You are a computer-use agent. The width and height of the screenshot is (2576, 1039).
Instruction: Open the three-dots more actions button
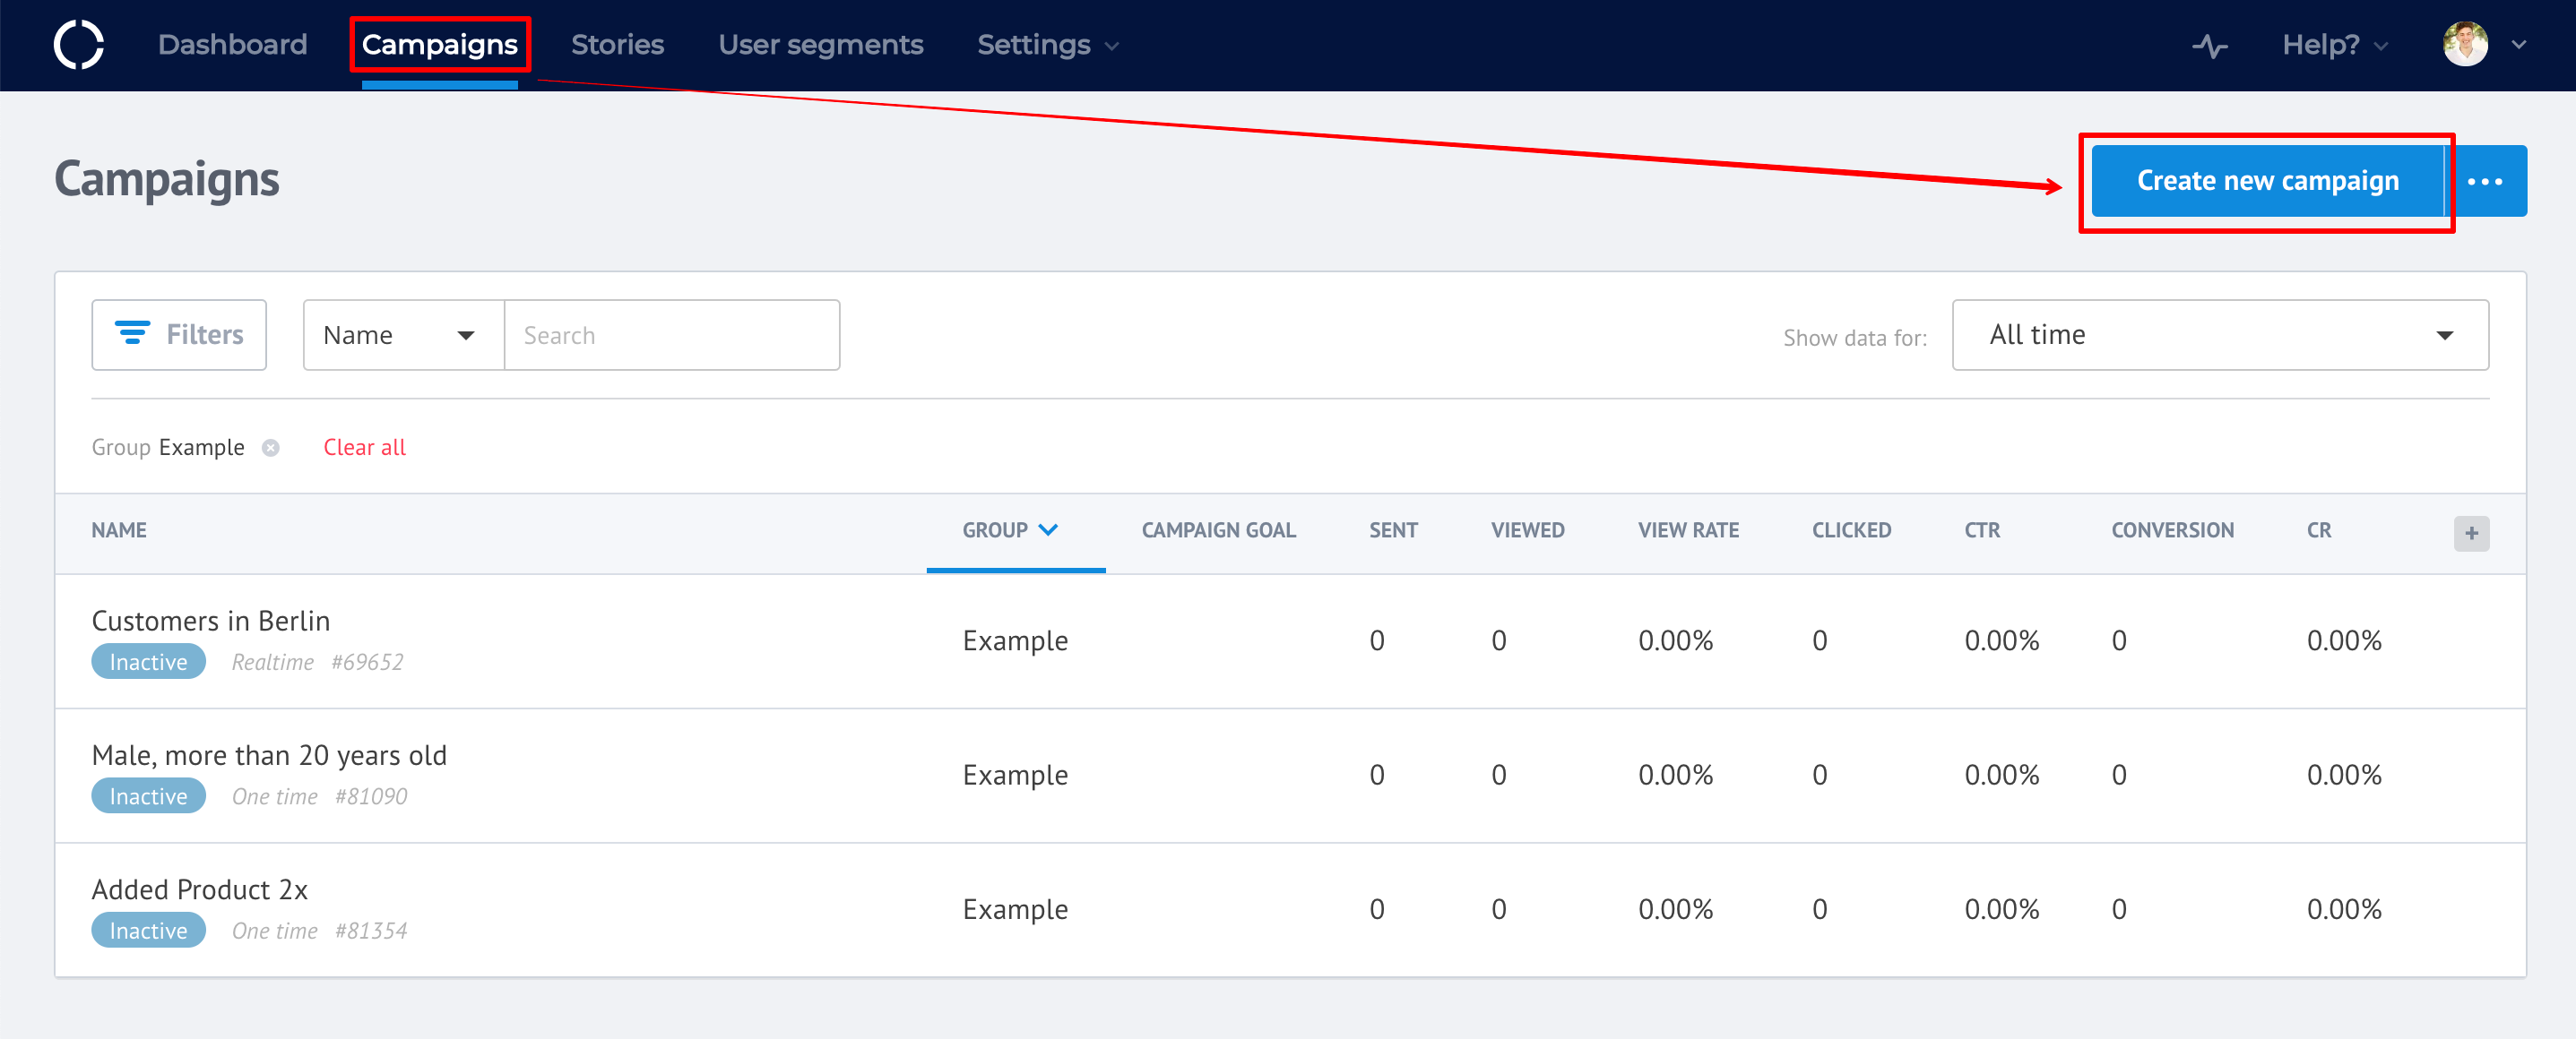point(2485,182)
